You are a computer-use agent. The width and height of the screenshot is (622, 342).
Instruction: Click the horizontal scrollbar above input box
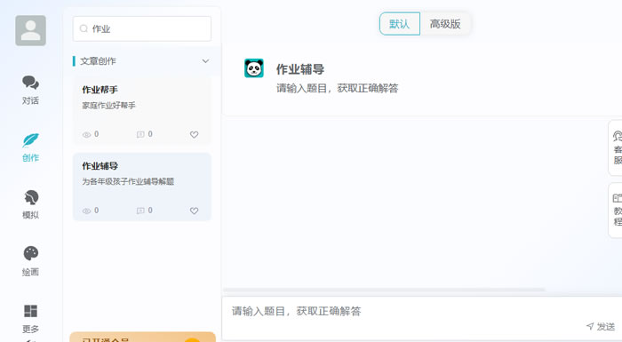pos(384,290)
